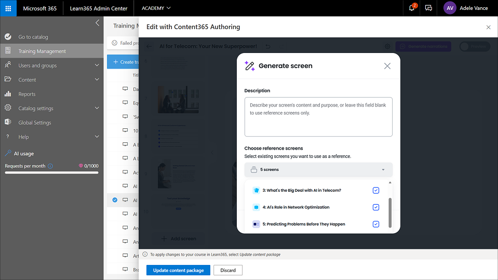Click the chat feedback icon in header
This screenshot has width=498, height=280.
428,8
